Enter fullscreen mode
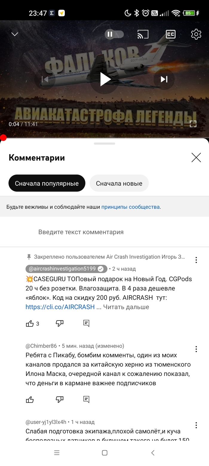Screen dimensions: 209x466 pyautogui.click(x=193, y=124)
